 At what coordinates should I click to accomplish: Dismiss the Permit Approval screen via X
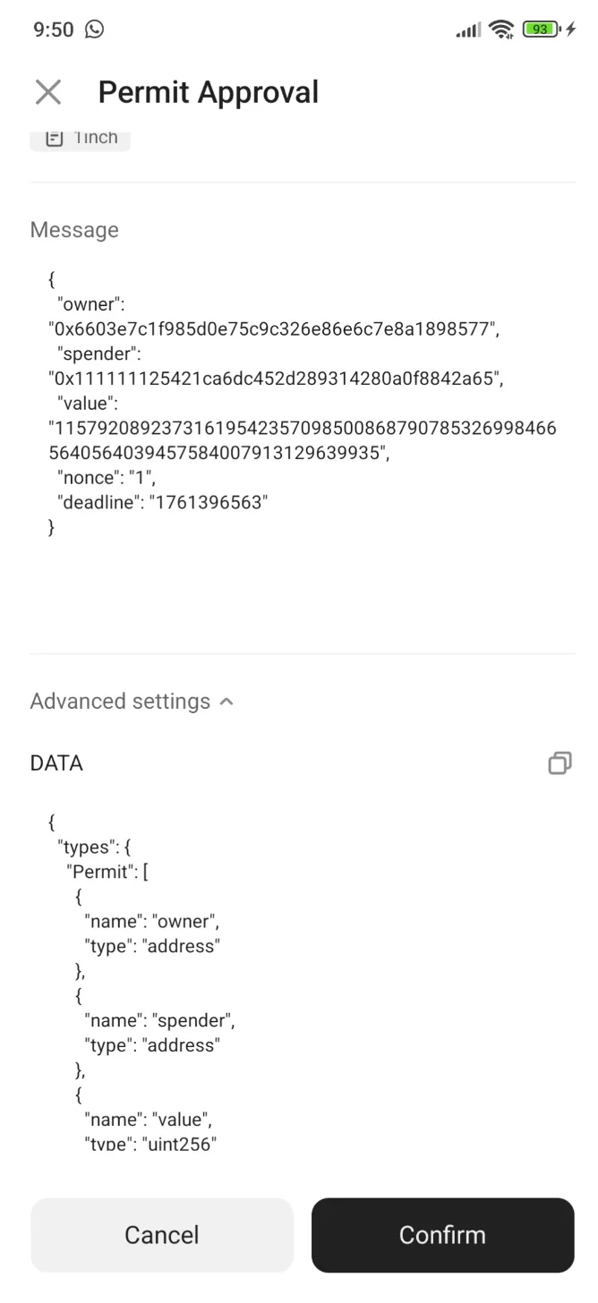click(47, 91)
